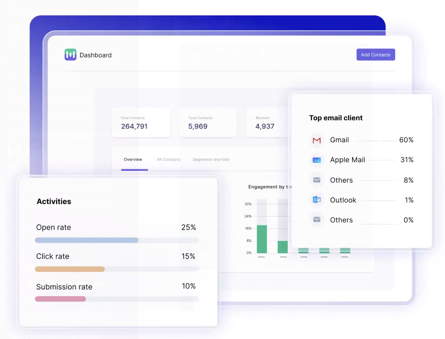
Task: Click the Outlook icon in the client list
Action: [x=317, y=200]
